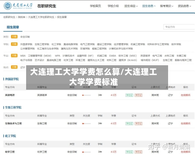
Task: Click the 关注度 bar for 英语笔译
Action: 87,95
